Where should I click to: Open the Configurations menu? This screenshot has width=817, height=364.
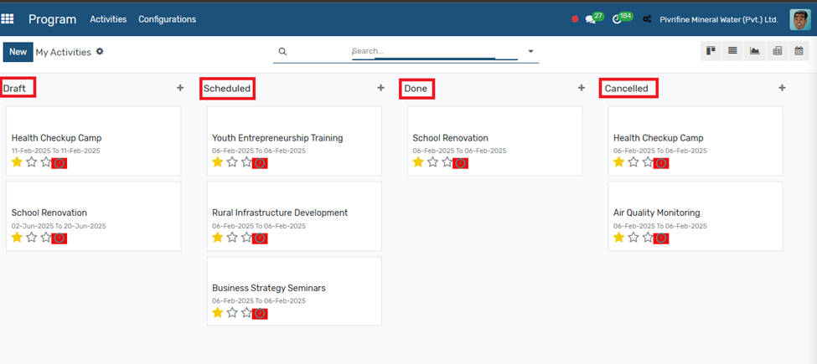point(168,19)
